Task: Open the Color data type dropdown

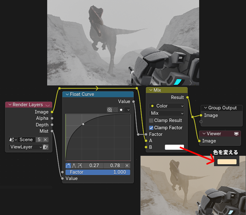Action: [x=166, y=106]
